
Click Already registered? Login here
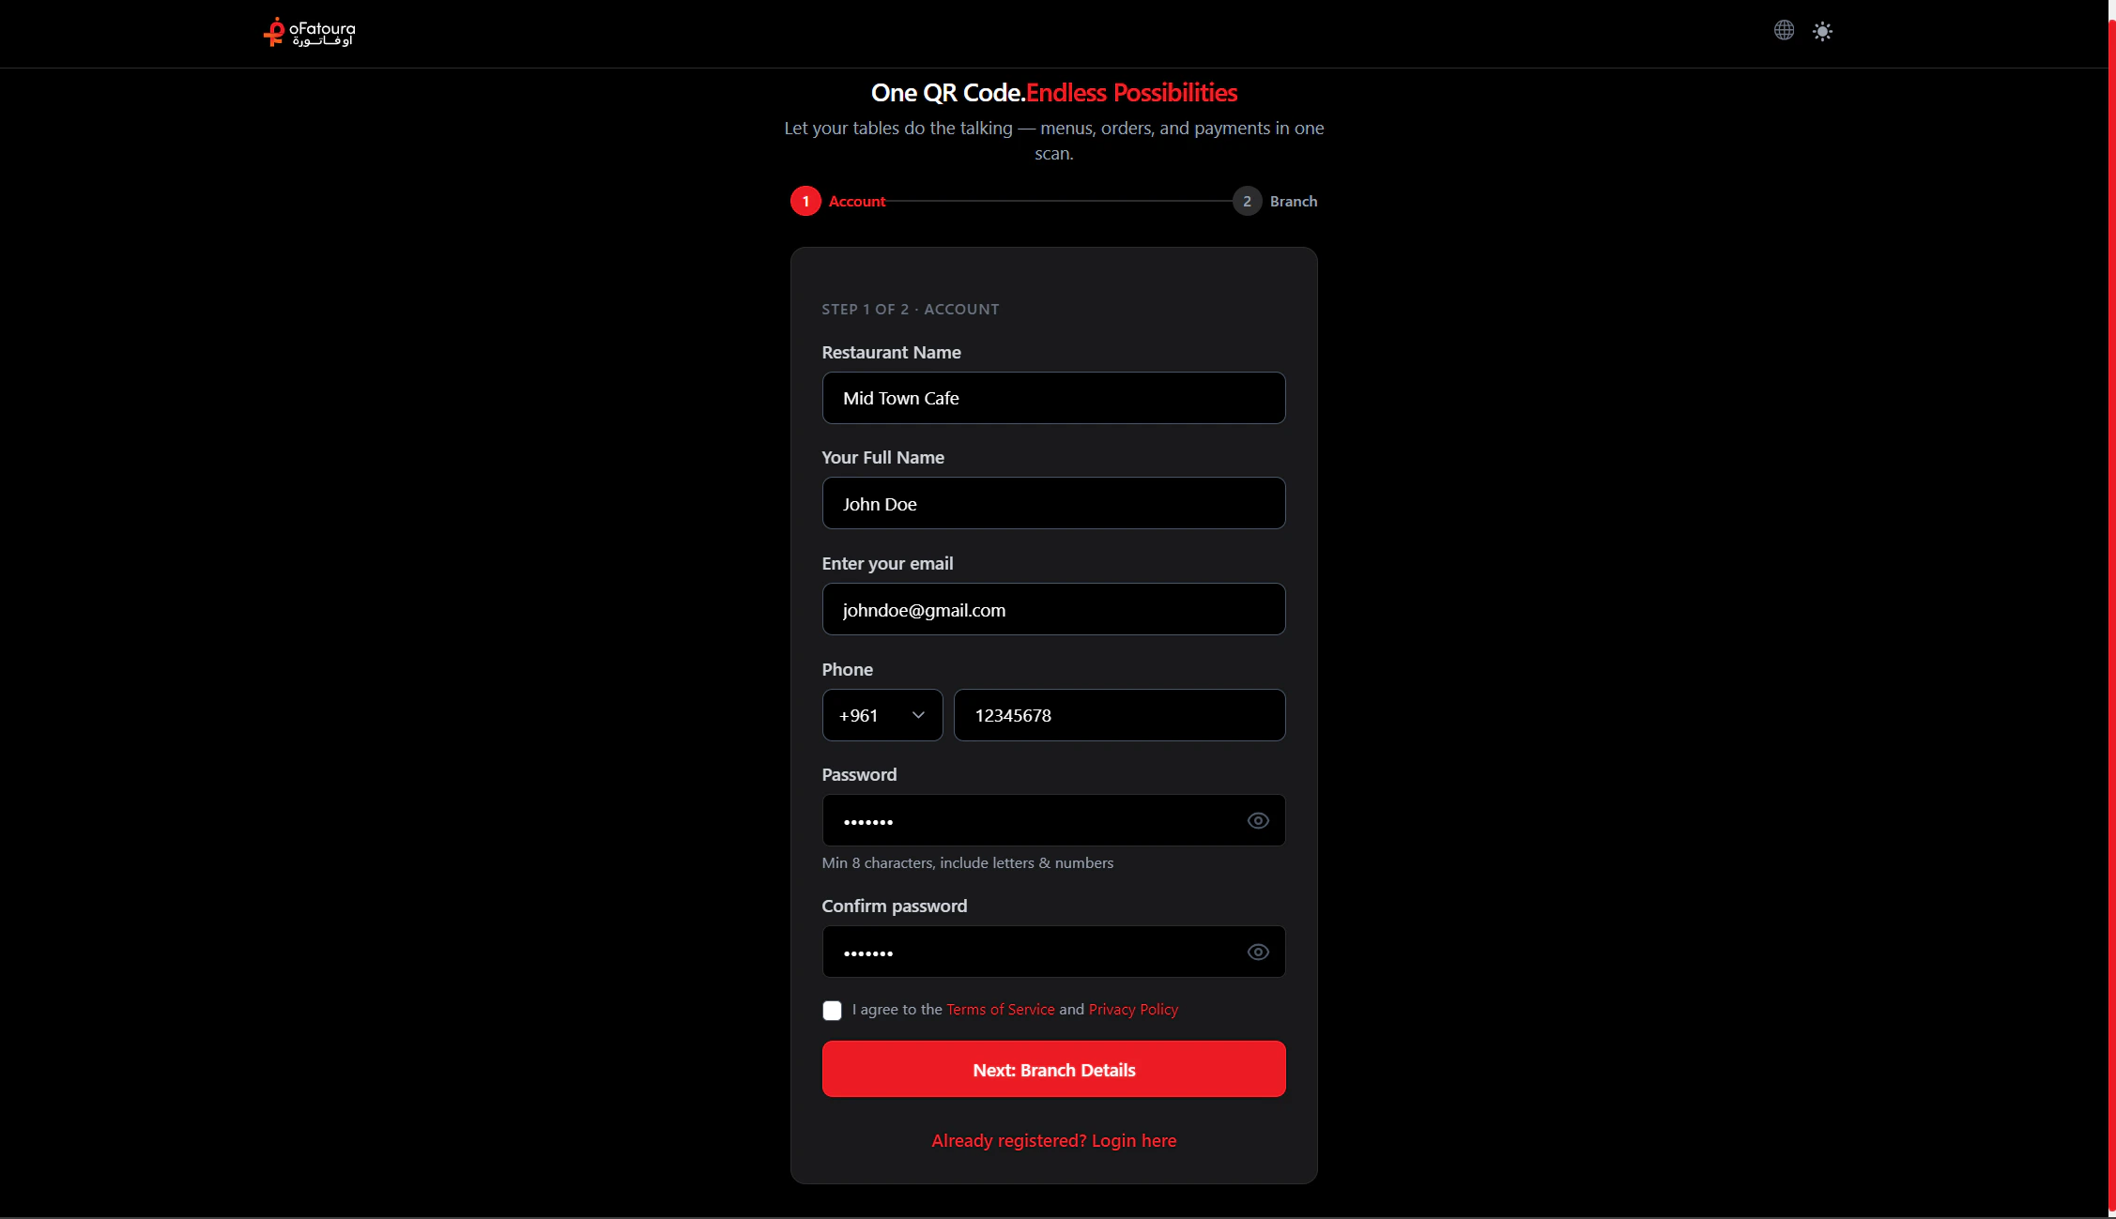coord(1053,1140)
